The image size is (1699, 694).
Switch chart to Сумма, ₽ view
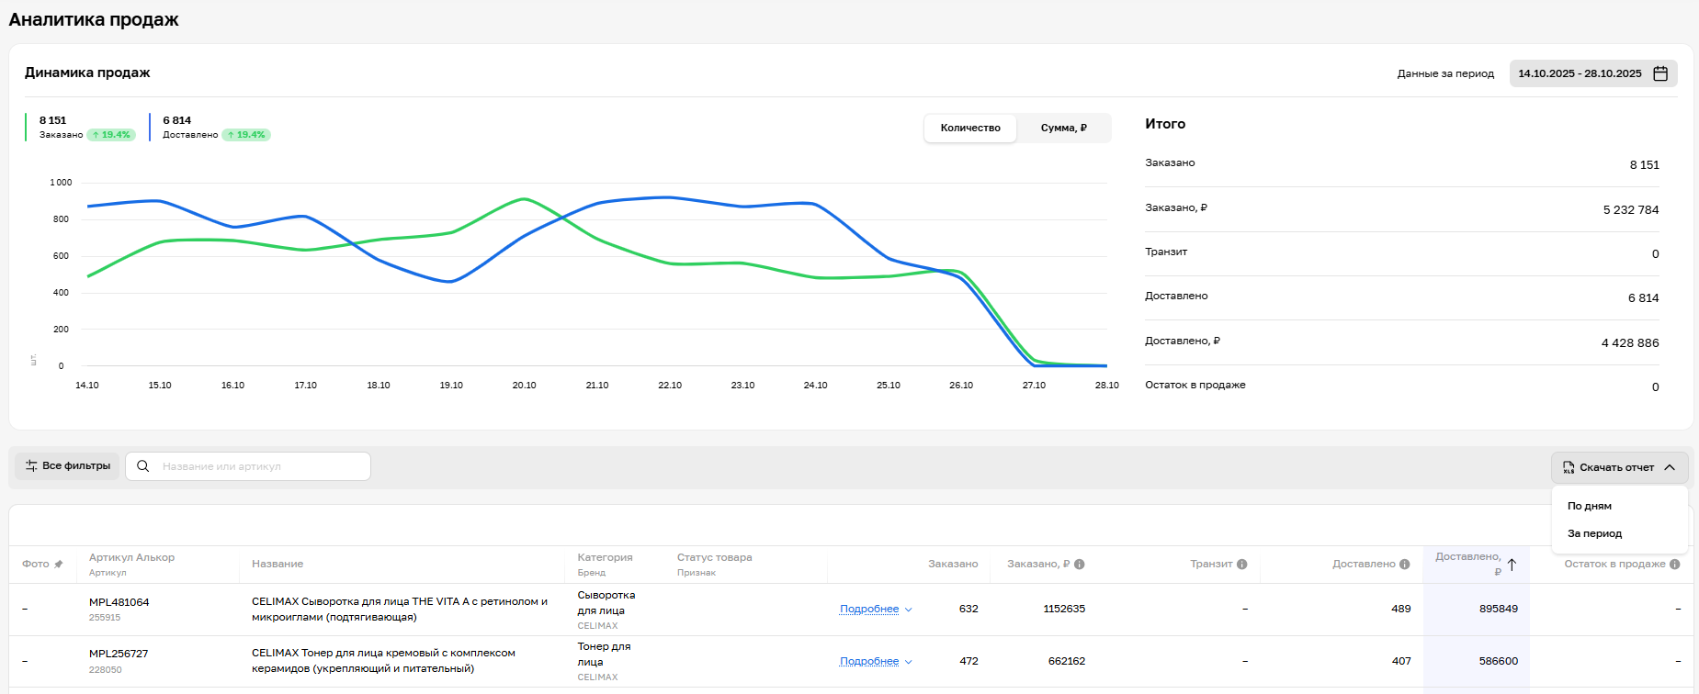tap(1063, 129)
